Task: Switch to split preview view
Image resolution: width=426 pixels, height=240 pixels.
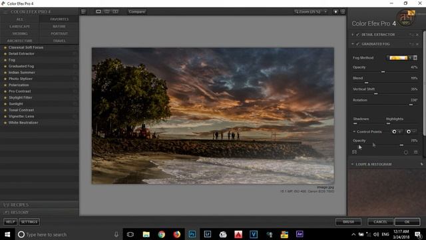Action: click(107, 12)
